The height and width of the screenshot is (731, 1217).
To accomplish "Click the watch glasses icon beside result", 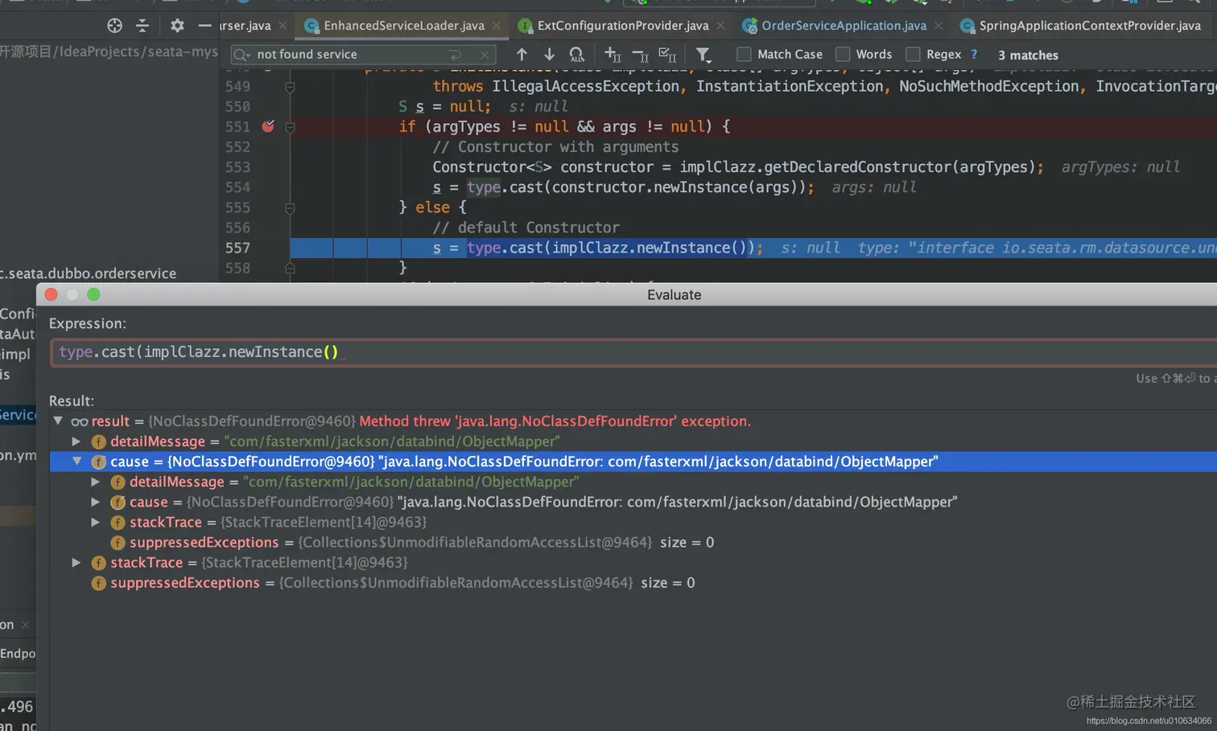I will coord(79,421).
